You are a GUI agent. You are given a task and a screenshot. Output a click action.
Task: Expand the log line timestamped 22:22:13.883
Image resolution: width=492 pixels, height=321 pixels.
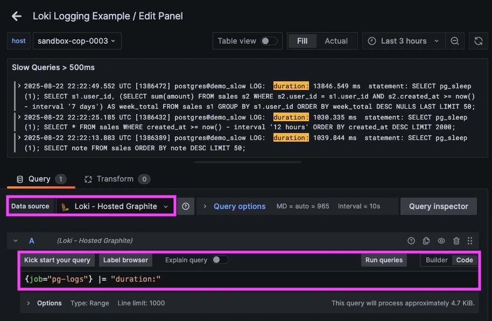(19, 137)
